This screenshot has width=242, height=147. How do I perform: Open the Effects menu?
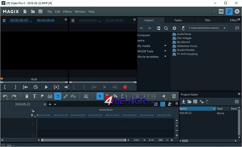tap(67, 11)
